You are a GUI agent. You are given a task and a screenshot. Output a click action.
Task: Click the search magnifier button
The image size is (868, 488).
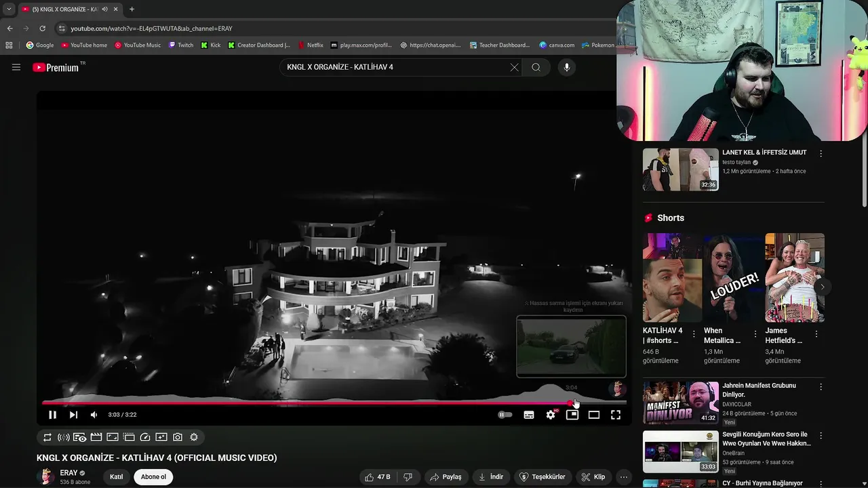click(536, 67)
